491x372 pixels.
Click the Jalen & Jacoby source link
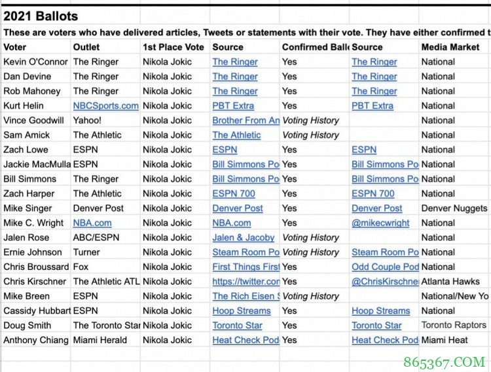243,238
